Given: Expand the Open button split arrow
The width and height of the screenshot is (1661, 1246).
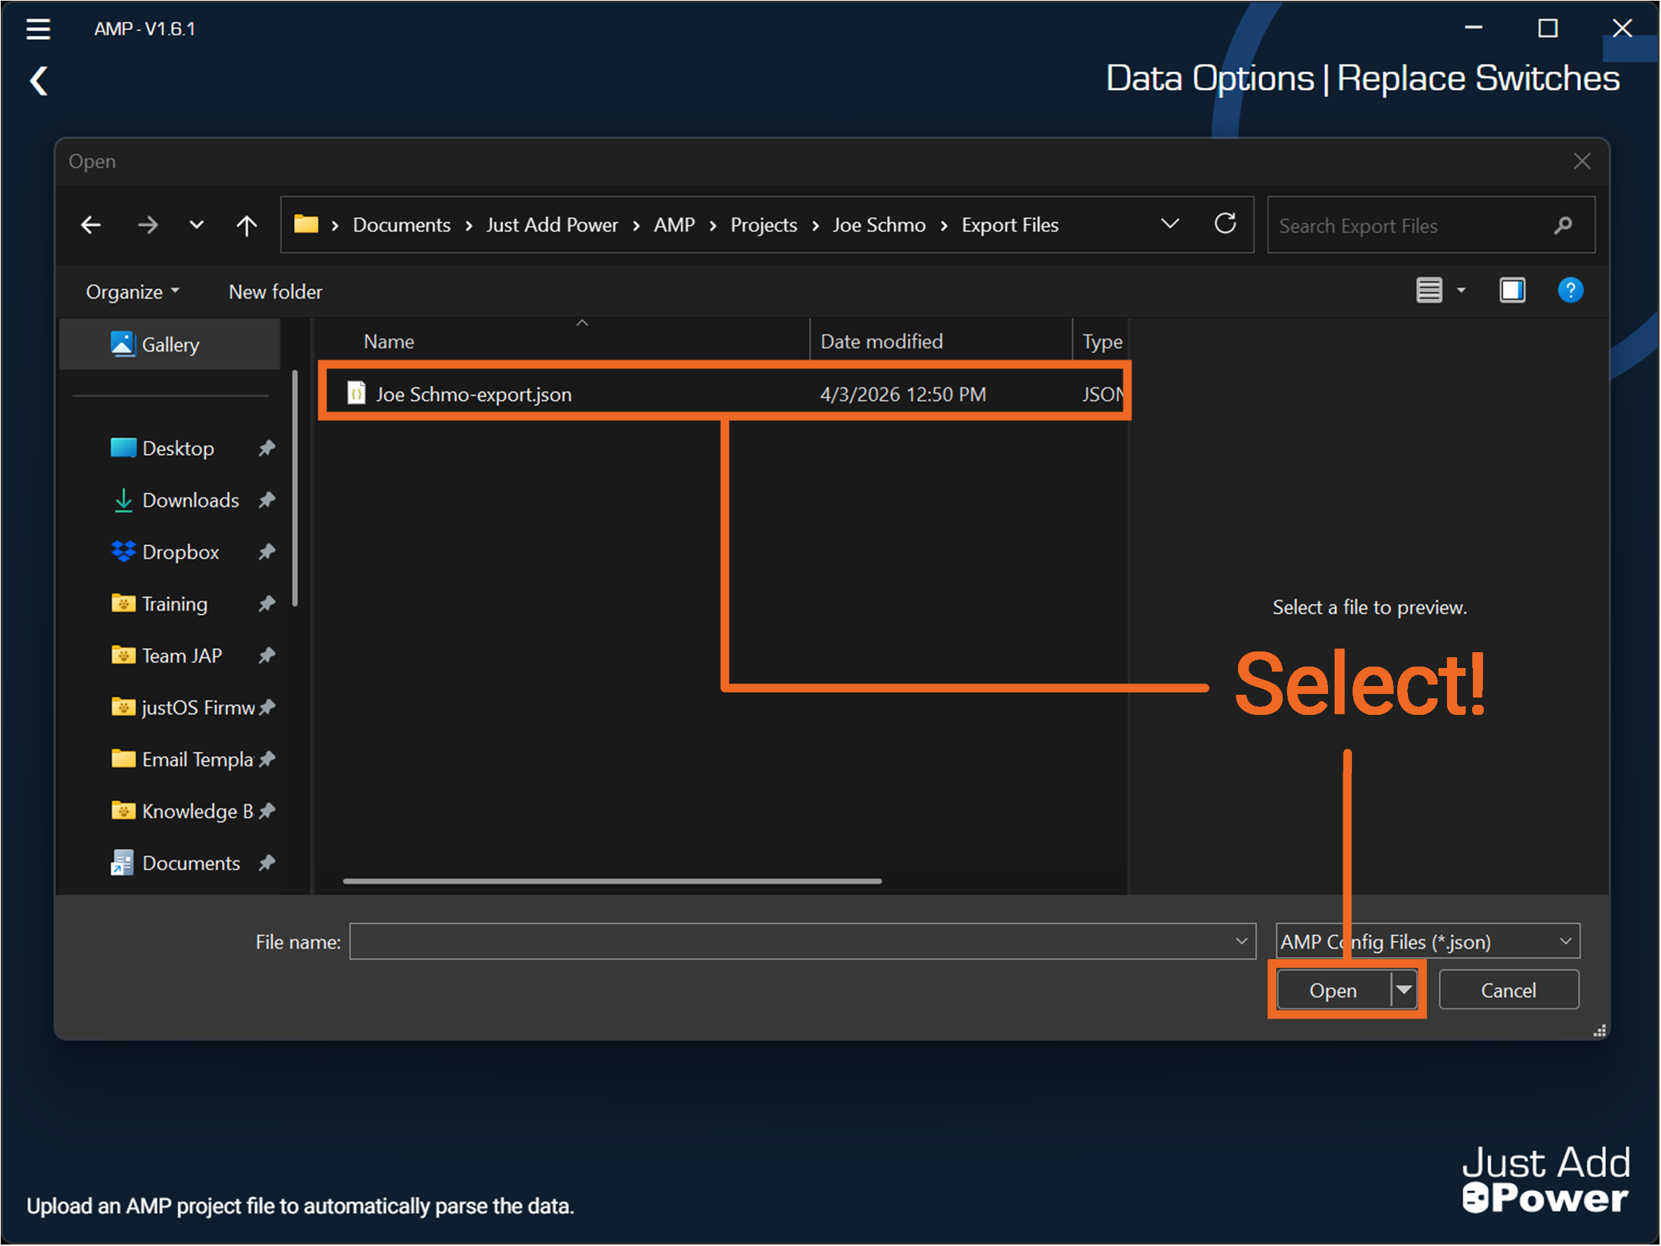Looking at the screenshot, I should (1404, 990).
